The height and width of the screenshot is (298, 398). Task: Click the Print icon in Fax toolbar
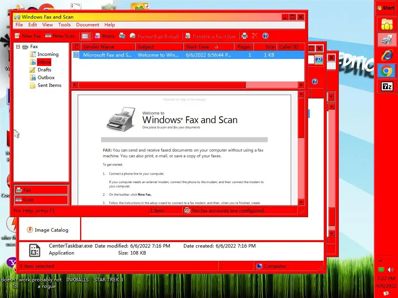(244, 36)
